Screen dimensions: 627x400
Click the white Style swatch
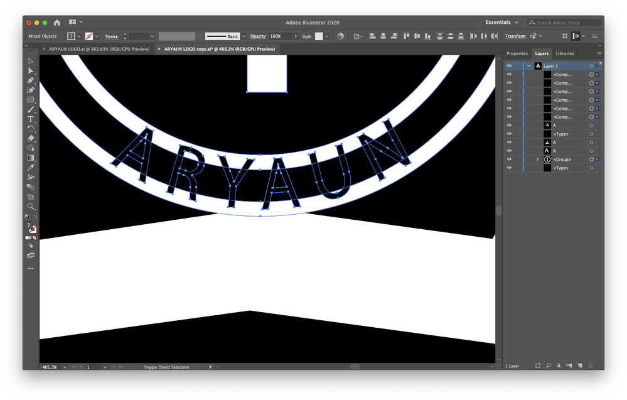(319, 36)
